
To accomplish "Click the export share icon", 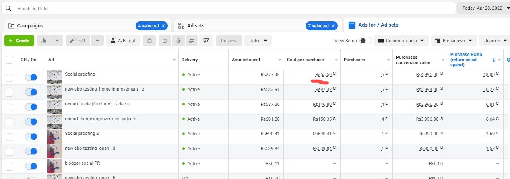I will (206, 41).
